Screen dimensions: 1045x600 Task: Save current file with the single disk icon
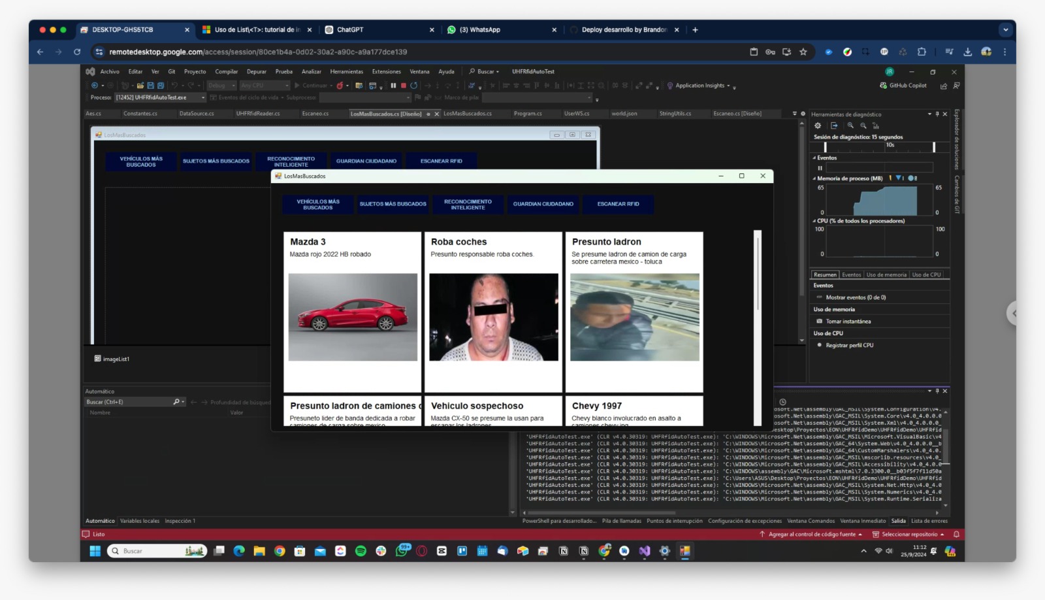(x=150, y=86)
